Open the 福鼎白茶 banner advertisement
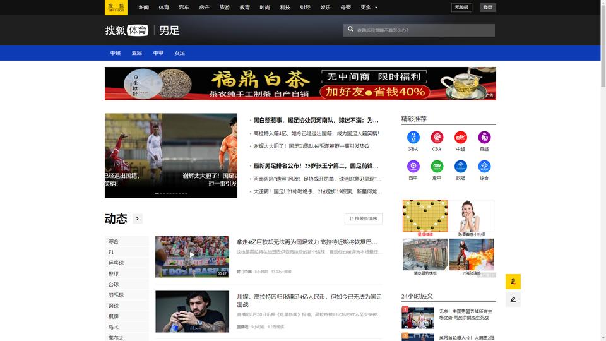 tap(300, 83)
